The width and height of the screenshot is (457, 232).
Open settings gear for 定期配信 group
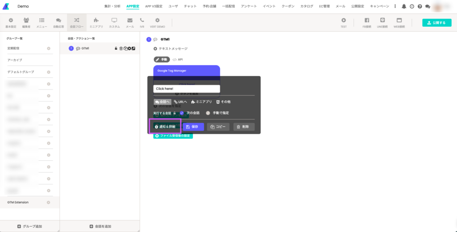49,48
